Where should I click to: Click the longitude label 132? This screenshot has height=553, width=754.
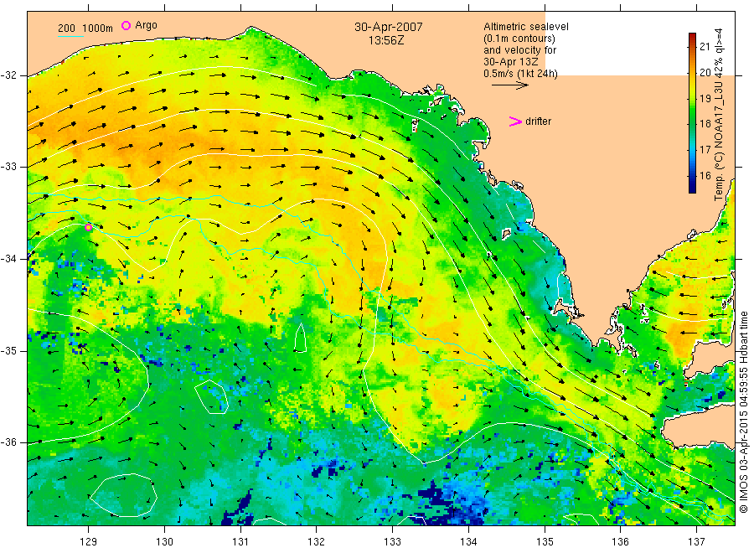[x=317, y=542]
